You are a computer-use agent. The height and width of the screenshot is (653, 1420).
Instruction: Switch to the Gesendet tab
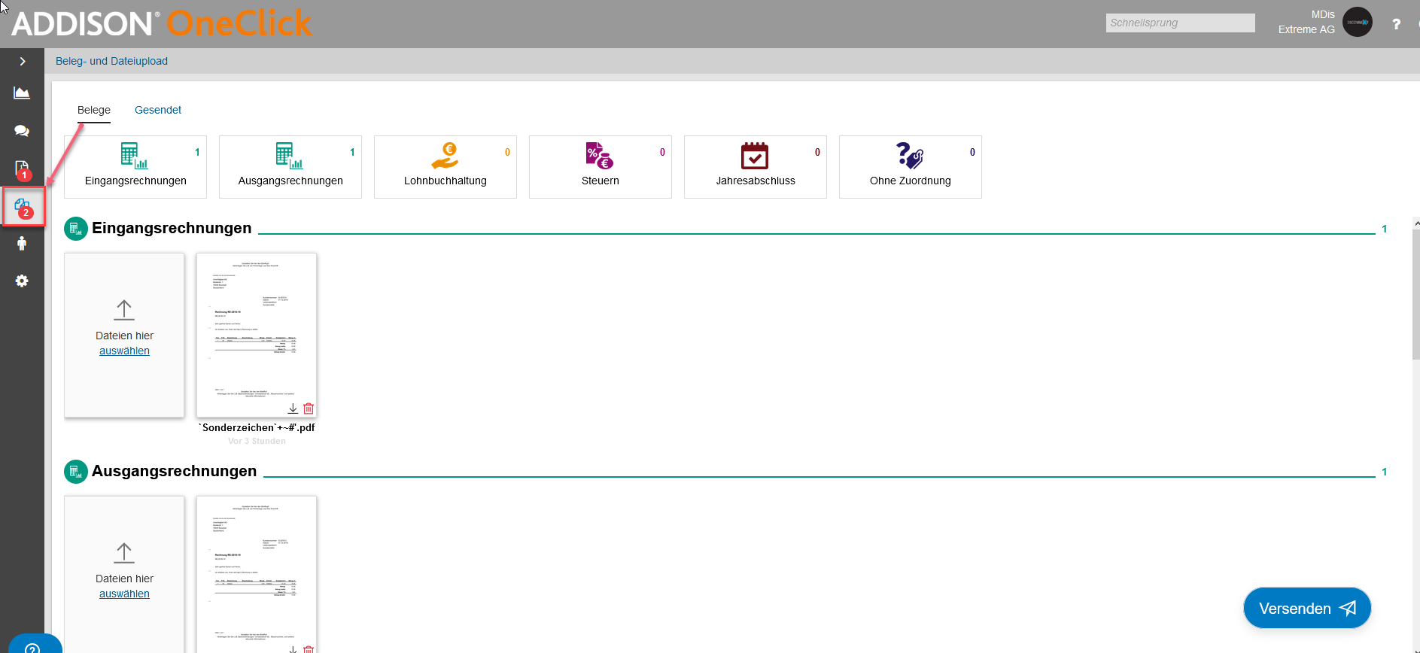pyautogui.click(x=158, y=110)
